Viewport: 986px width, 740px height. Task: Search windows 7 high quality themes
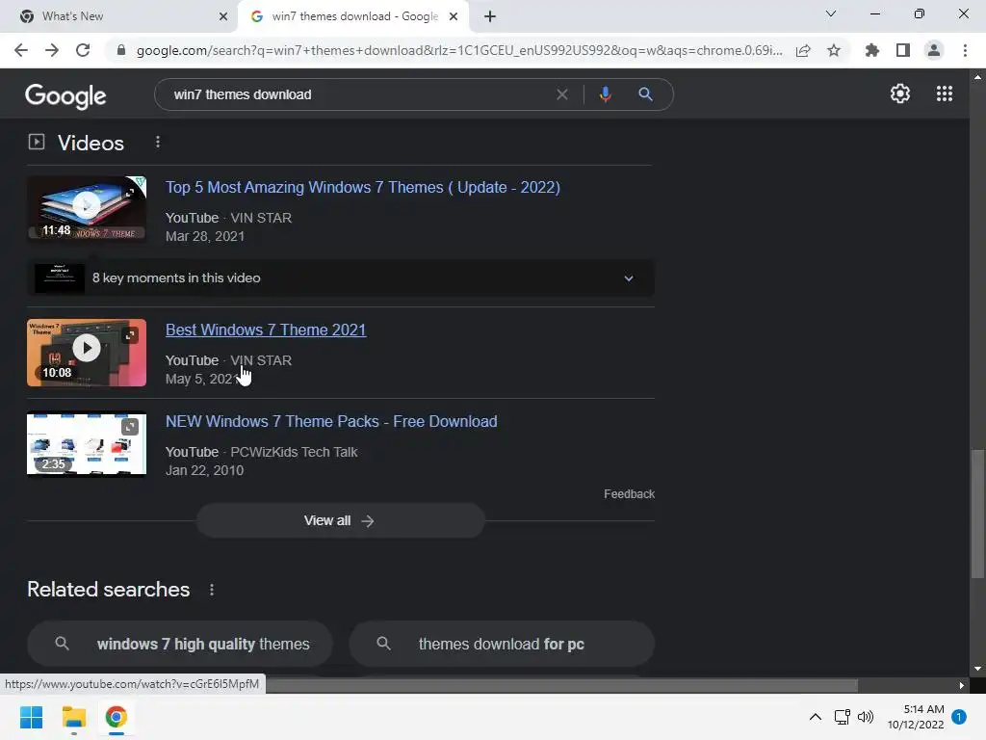coord(180,644)
